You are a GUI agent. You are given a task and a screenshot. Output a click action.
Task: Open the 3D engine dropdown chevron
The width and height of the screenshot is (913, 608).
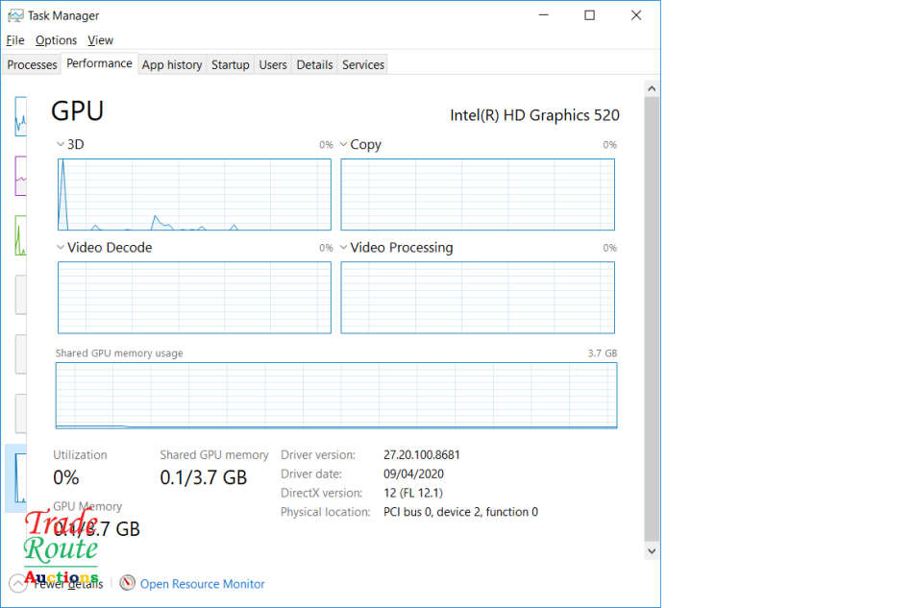click(x=61, y=144)
